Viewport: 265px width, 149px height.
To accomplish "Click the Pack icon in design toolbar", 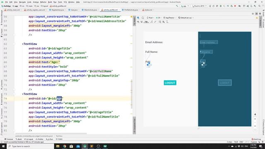I will (x=160, y=22).
